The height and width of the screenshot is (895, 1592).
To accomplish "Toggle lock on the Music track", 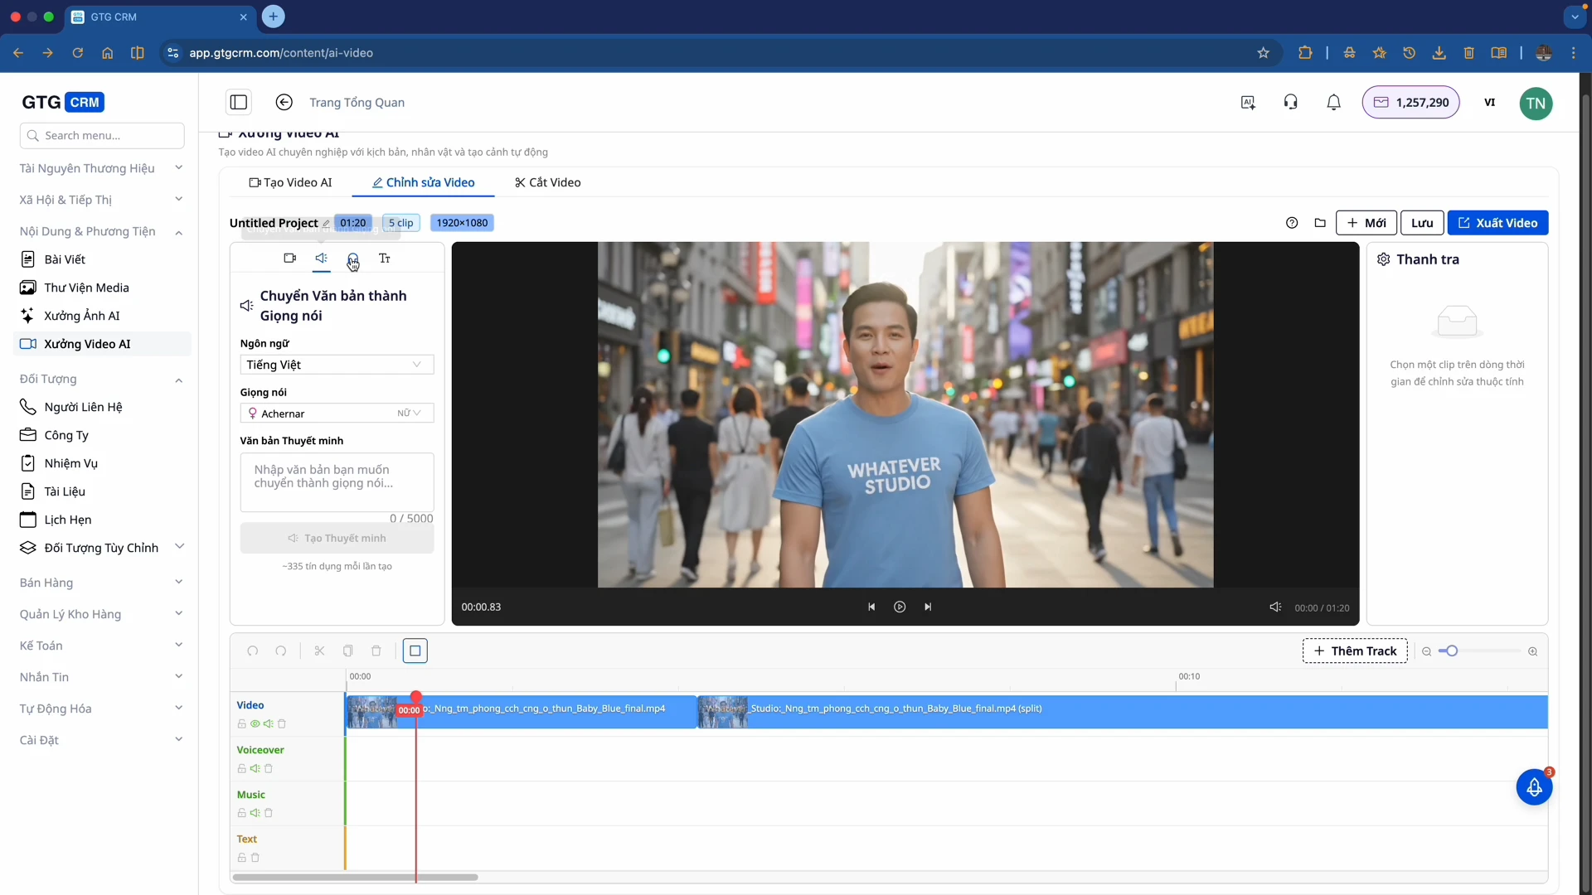I will (x=242, y=814).
